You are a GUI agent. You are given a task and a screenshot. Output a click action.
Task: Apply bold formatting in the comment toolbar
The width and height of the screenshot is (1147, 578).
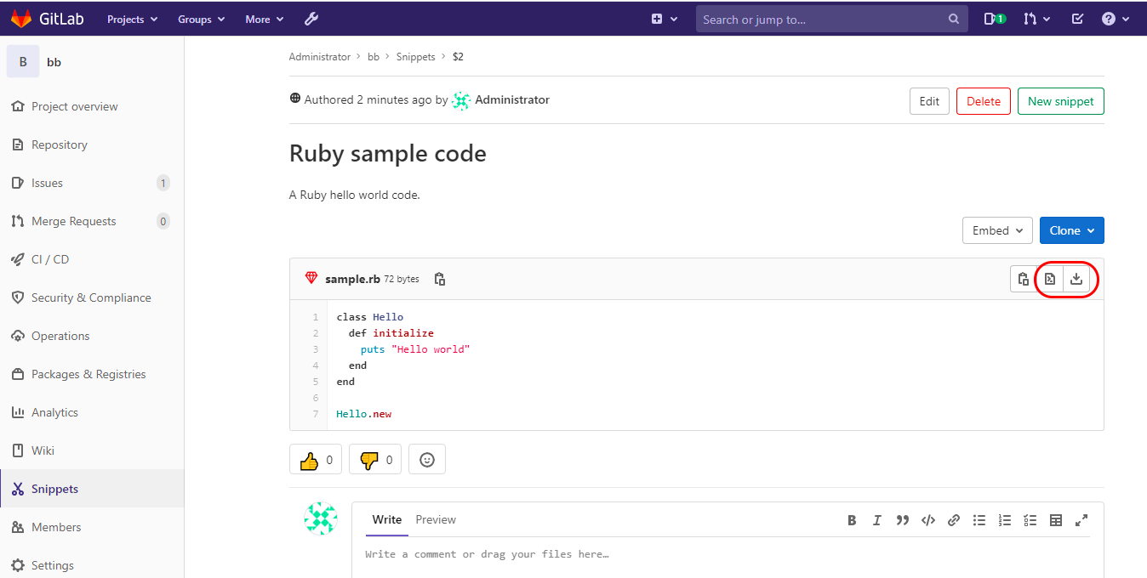852,520
